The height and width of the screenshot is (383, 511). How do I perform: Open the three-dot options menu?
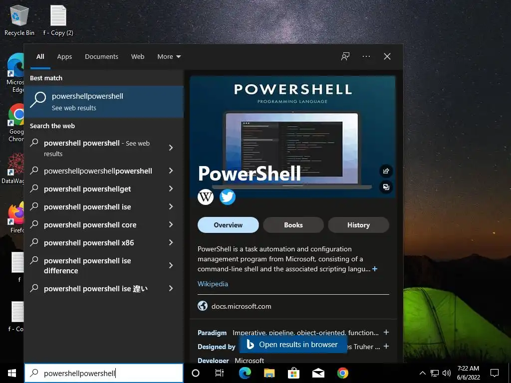[x=366, y=56]
